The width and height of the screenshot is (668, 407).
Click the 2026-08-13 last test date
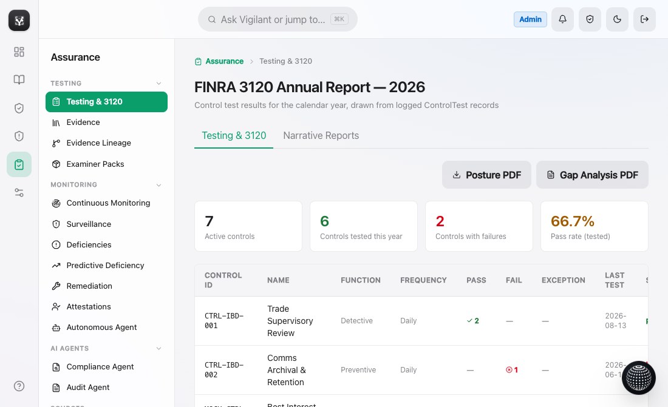pos(616,321)
